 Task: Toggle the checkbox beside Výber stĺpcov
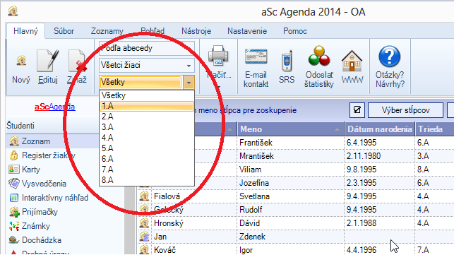click(x=357, y=110)
